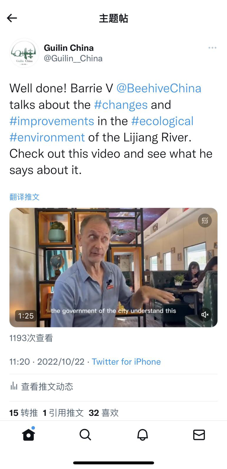Image resolution: width=227 pixels, height=469 pixels.
Task: Open the Twitter for iPhone source link
Action: coord(126,361)
